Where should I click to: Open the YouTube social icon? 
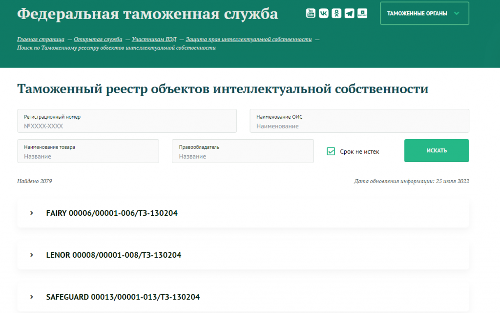click(x=311, y=13)
